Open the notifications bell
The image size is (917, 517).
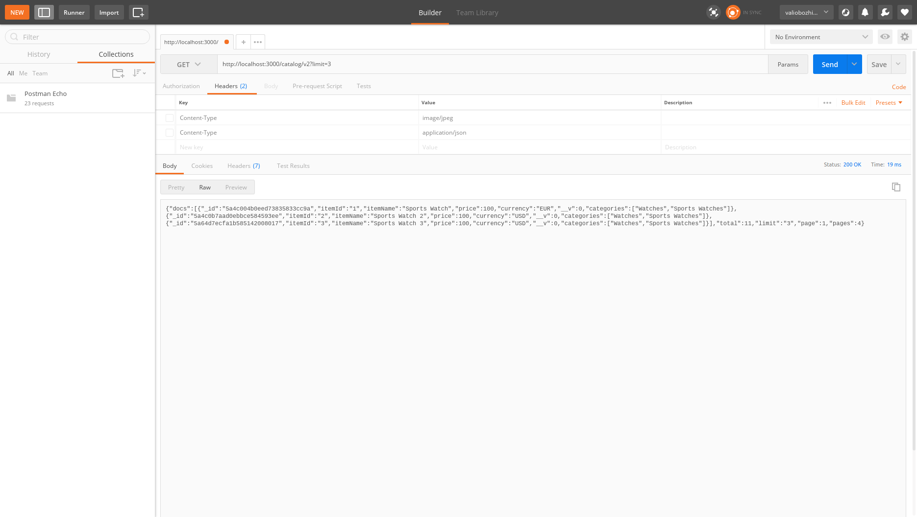(865, 12)
